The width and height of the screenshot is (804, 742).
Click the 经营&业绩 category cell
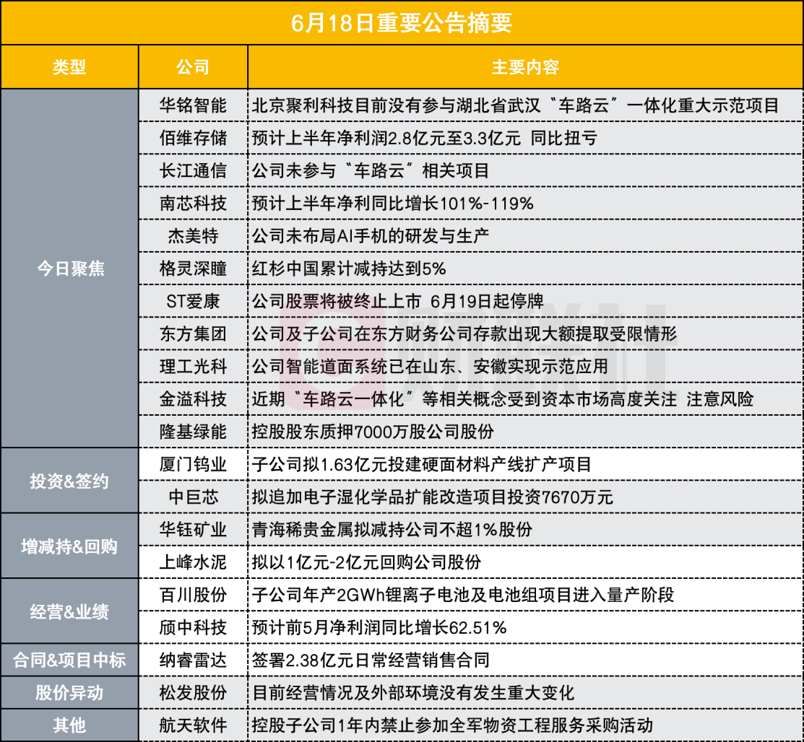[x=70, y=611]
